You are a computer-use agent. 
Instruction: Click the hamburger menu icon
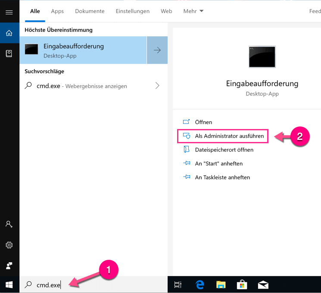click(x=9, y=12)
